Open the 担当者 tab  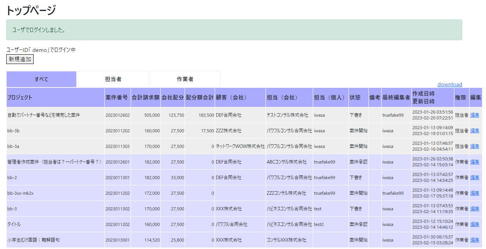click(113, 79)
